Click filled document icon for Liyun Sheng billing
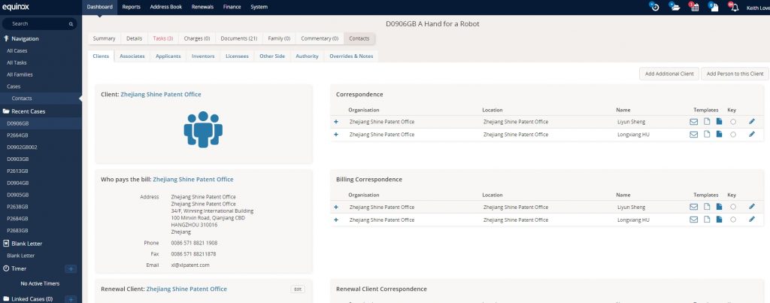The image size is (770, 303). [x=719, y=207]
